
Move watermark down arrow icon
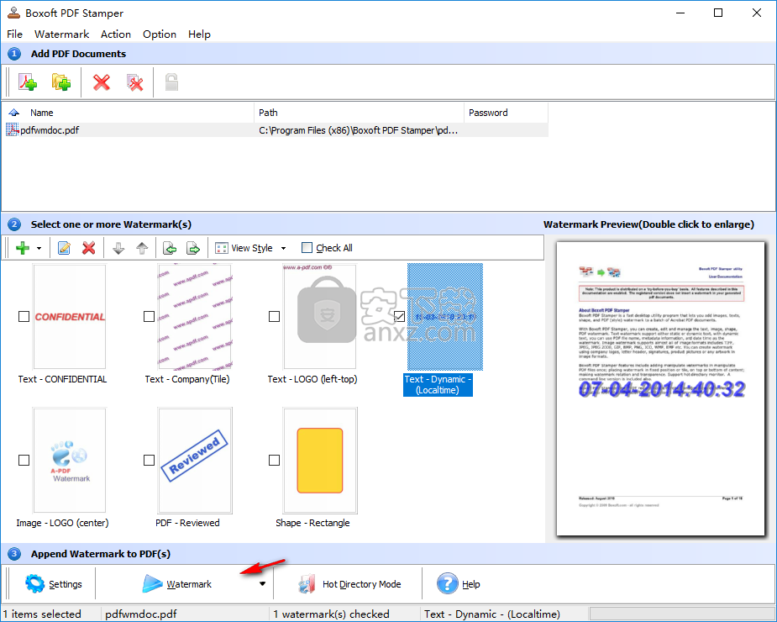(x=118, y=248)
